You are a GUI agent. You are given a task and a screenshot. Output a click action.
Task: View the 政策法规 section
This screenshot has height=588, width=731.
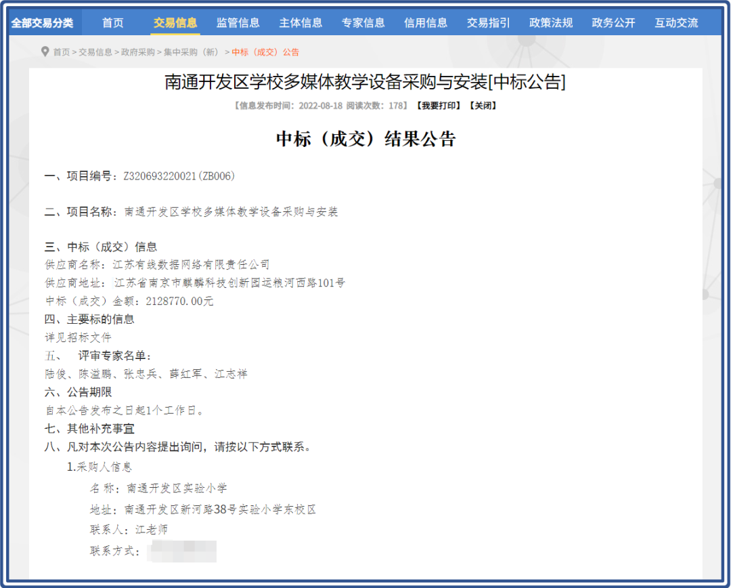click(x=551, y=23)
